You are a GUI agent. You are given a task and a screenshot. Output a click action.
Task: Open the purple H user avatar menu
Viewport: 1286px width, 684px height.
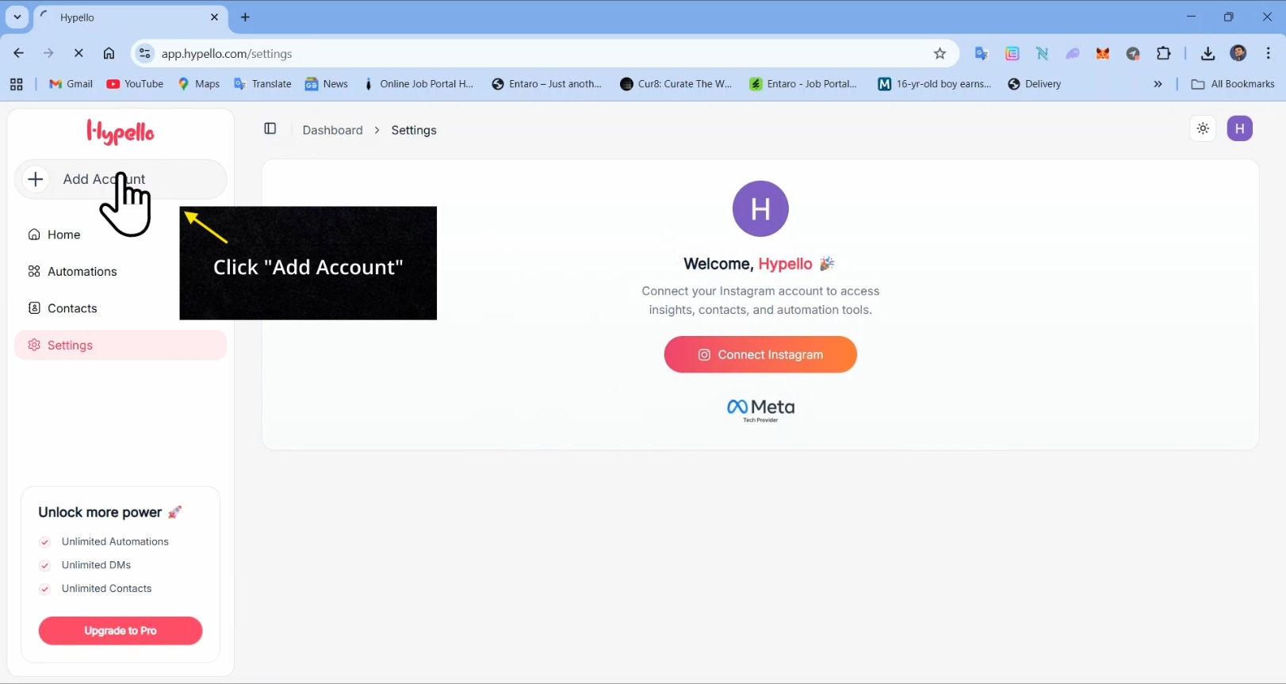(1239, 128)
